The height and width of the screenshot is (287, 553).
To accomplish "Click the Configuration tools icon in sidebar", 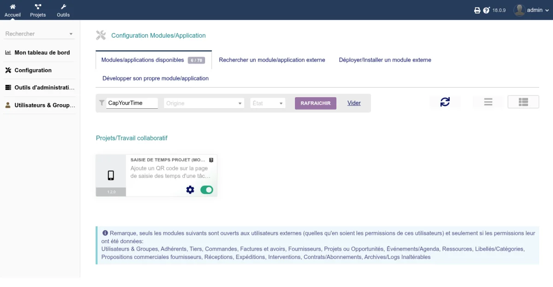I will (8, 70).
